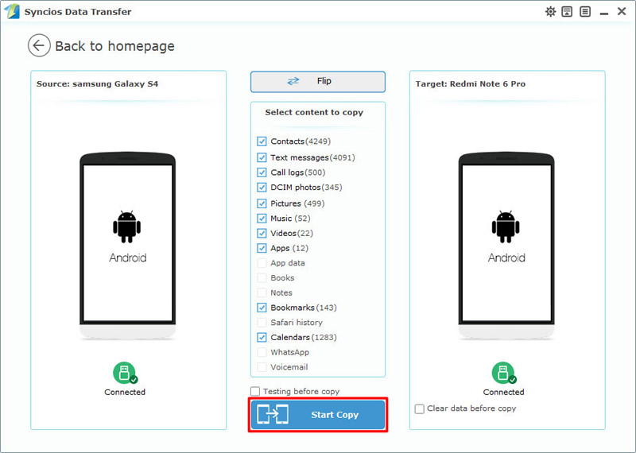Minimize the Syncios window
Screen dimensions: 636x453
tap(604, 14)
